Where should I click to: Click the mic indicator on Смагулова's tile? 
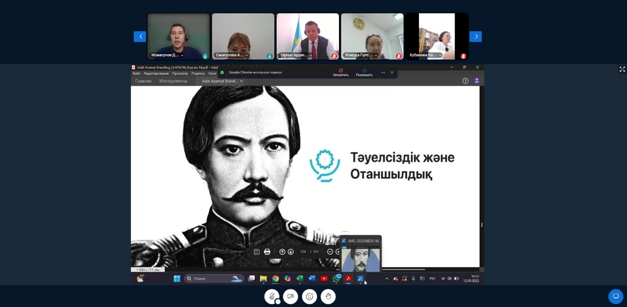click(x=270, y=56)
